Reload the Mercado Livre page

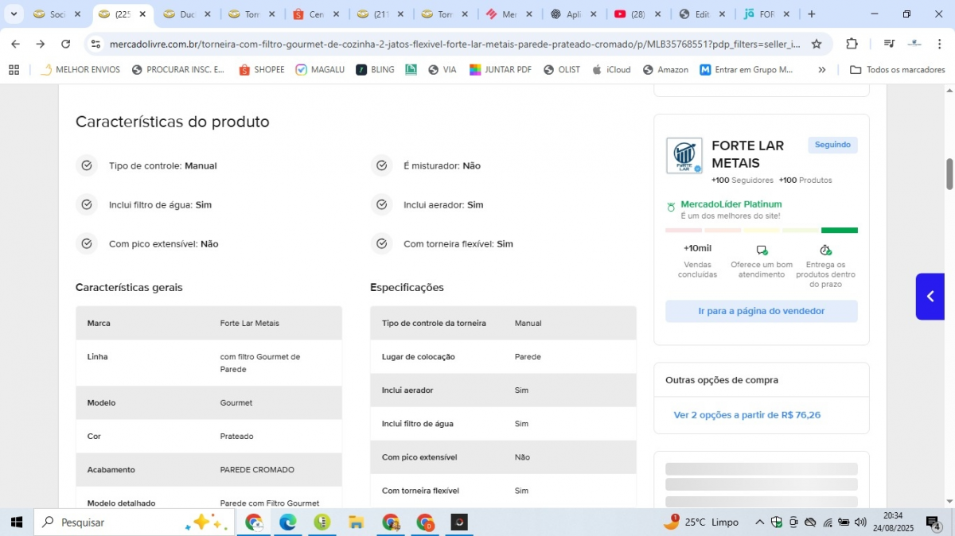point(66,44)
